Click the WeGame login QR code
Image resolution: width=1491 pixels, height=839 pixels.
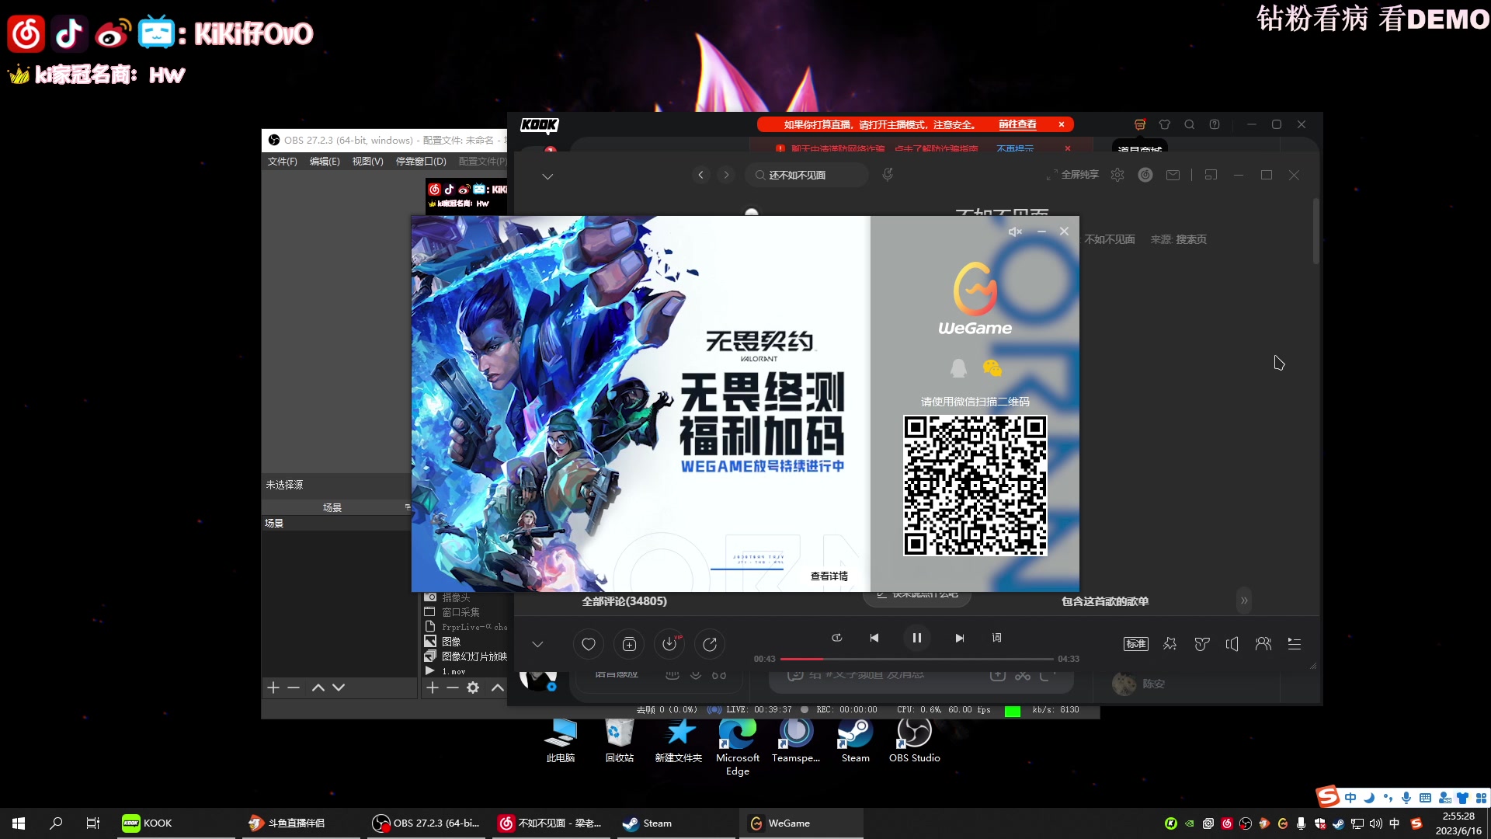pyautogui.click(x=975, y=486)
